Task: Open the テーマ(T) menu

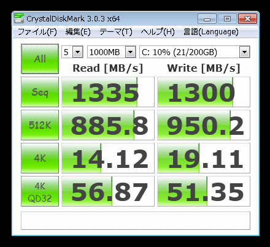Action: click(x=116, y=32)
